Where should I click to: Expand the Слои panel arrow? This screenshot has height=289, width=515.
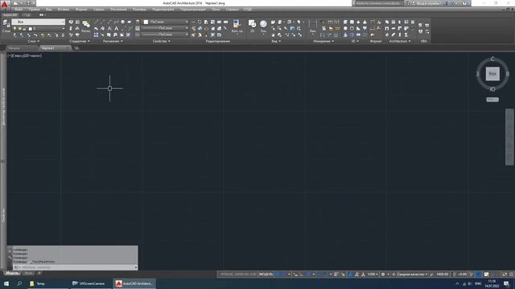point(39,41)
